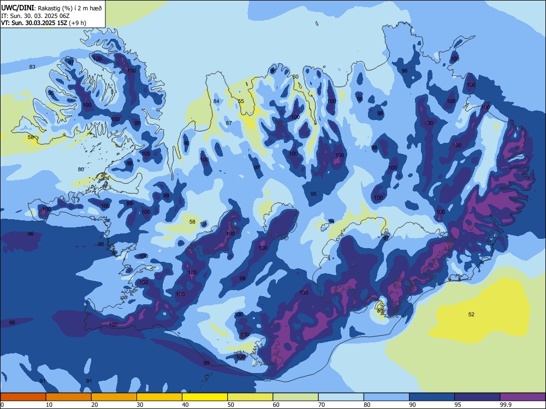Select the 30–40 golden legend swatch

coord(159,397)
